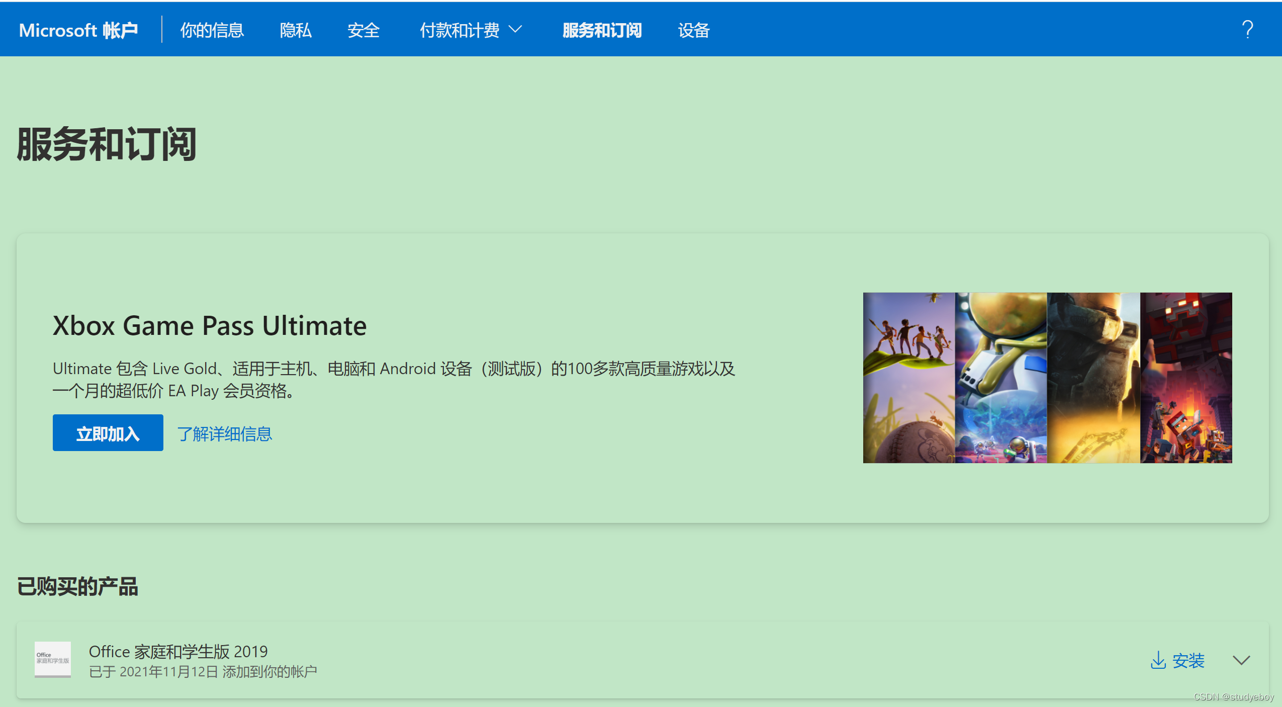
Task: Expand the Office 2019 details chevron
Action: [1241, 660]
